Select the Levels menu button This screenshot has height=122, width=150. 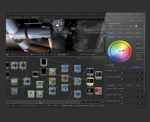click(x=120, y=33)
